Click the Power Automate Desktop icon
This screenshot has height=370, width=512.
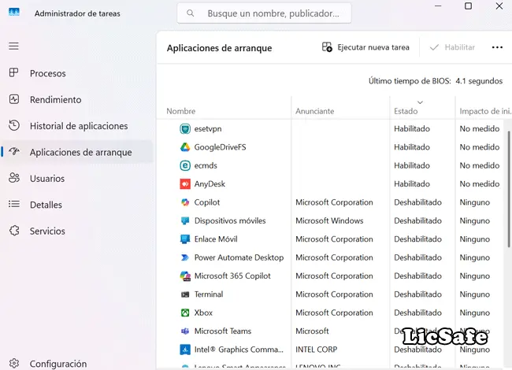pyautogui.click(x=185, y=257)
